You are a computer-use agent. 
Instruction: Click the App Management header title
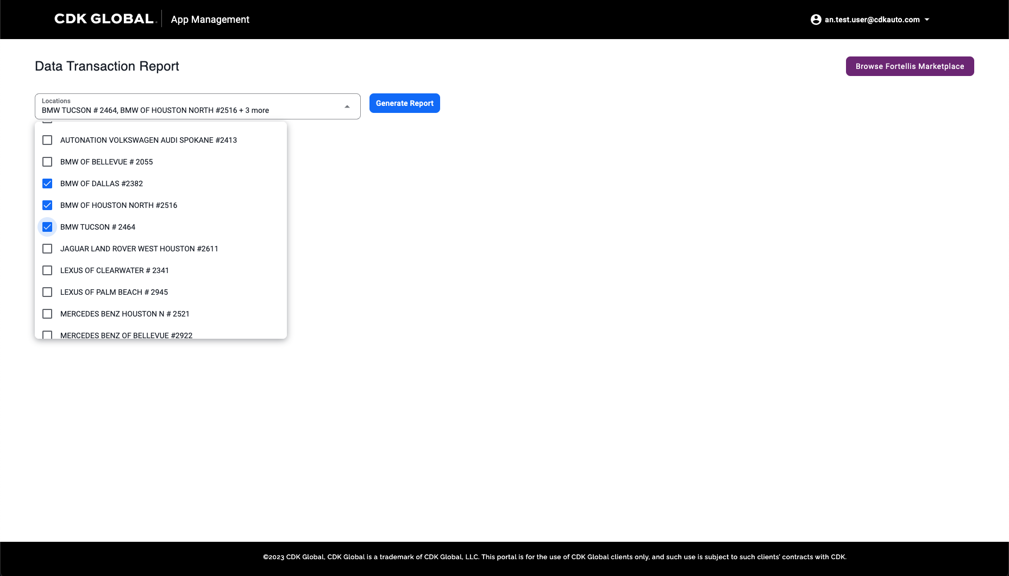[210, 20]
